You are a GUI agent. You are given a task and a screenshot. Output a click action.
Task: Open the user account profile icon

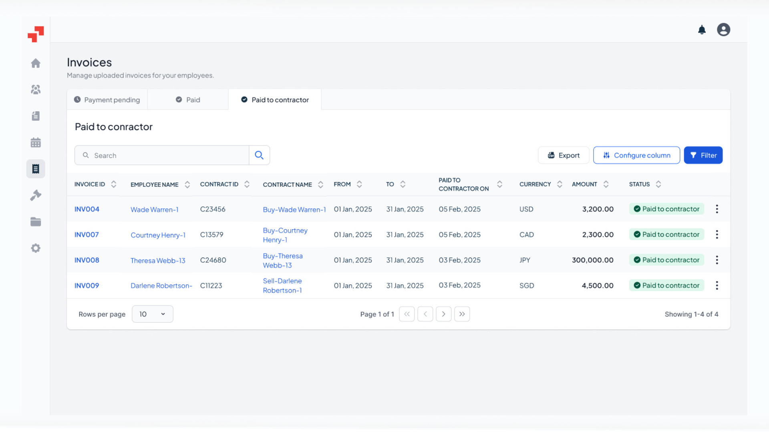pos(723,30)
